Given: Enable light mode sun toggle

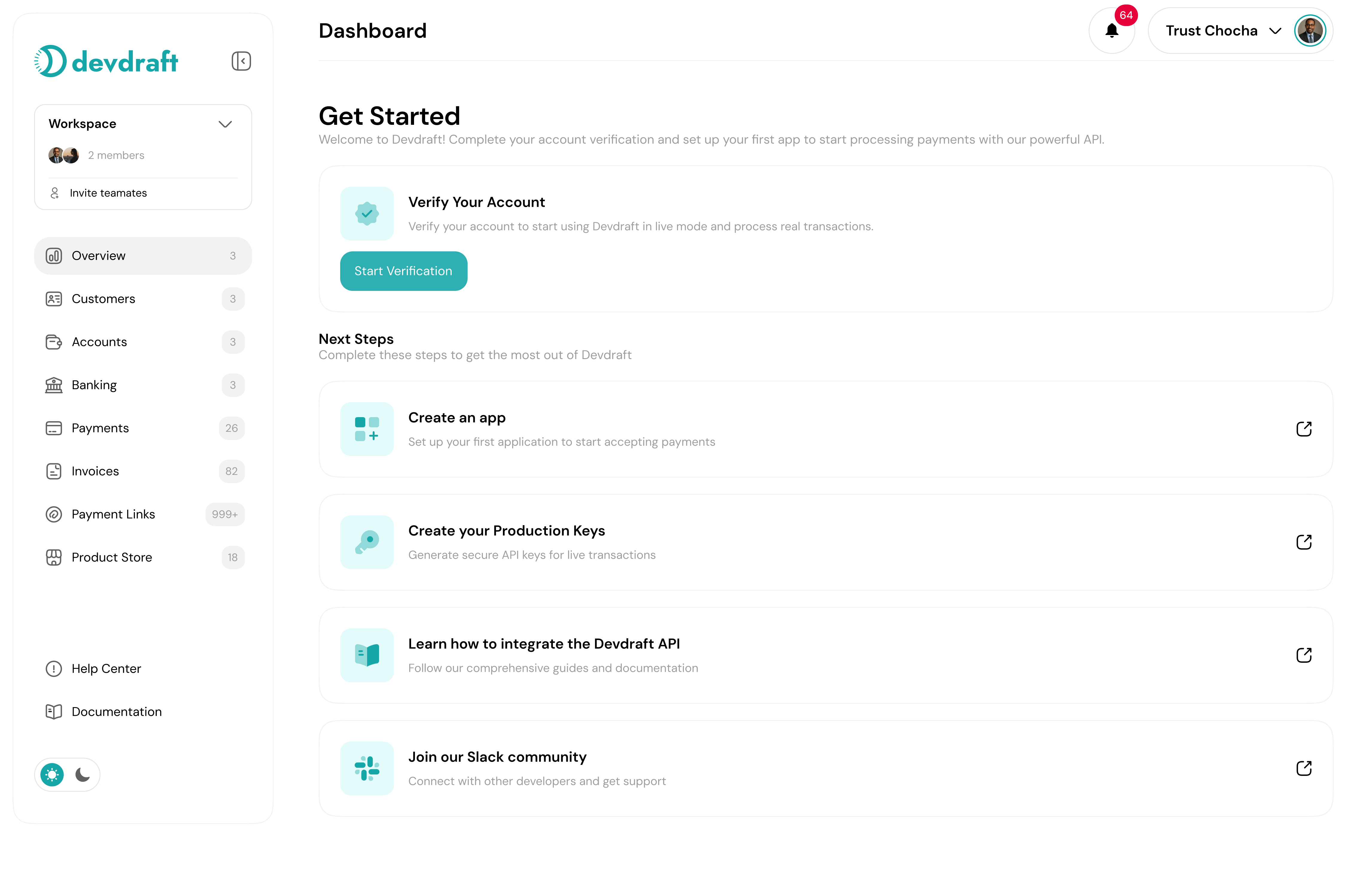Looking at the screenshot, I should pos(52,774).
